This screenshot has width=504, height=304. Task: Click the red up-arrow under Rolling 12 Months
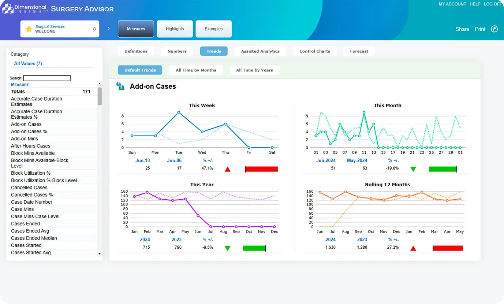[x=413, y=248]
